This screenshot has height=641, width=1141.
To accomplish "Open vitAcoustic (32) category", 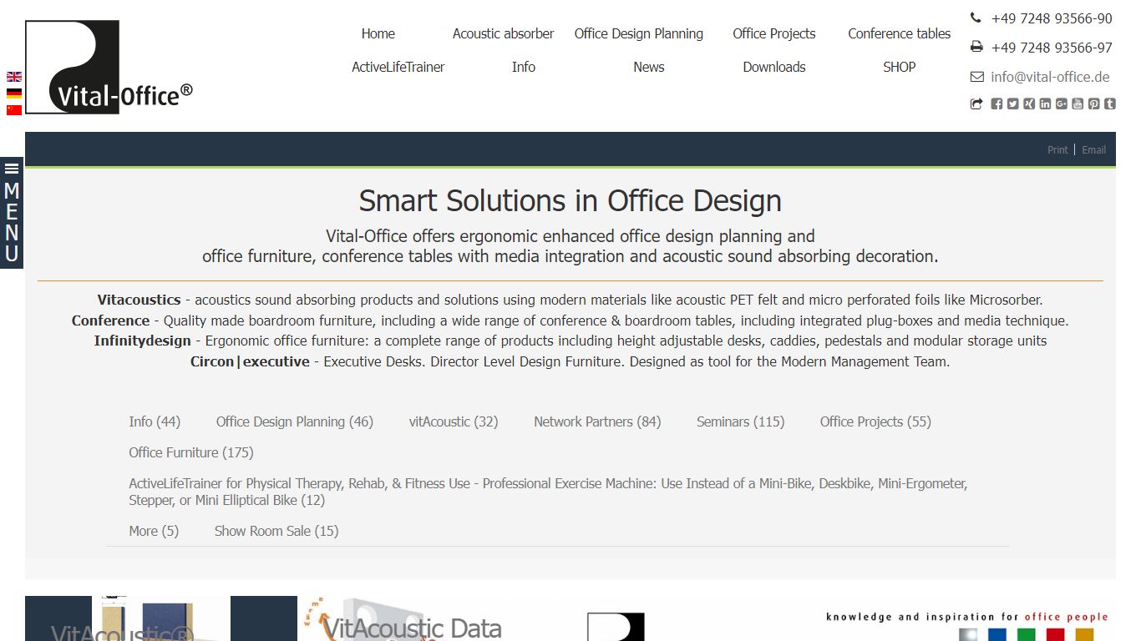I will (454, 421).
